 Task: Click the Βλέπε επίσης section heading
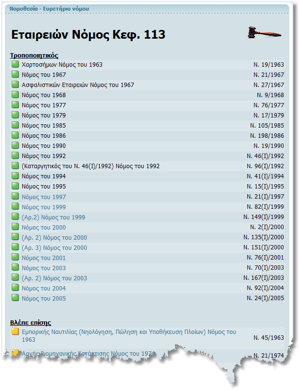(x=30, y=322)
